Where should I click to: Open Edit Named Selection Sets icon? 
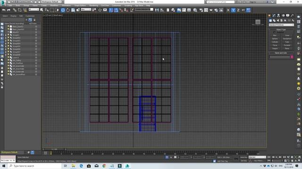(132, 10)
